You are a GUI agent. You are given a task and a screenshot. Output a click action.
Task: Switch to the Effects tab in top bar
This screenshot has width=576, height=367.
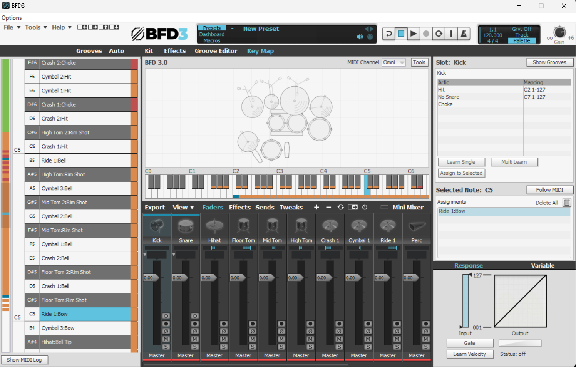[x=175, y=51]
